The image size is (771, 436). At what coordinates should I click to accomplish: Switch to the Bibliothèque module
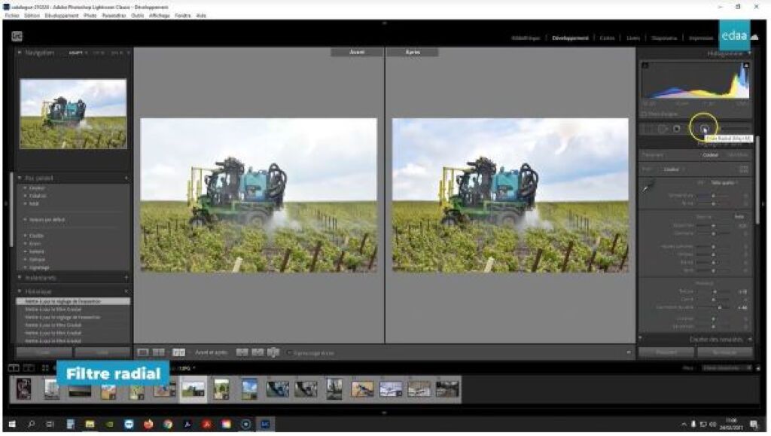click(525, 38)
